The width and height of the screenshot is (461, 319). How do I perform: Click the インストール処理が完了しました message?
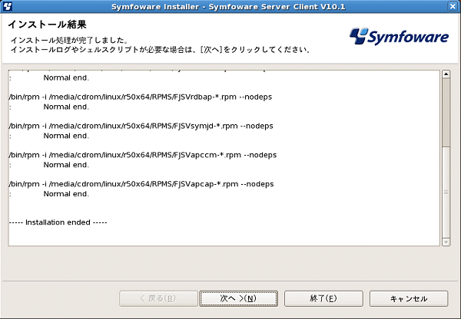pos(69,40)
